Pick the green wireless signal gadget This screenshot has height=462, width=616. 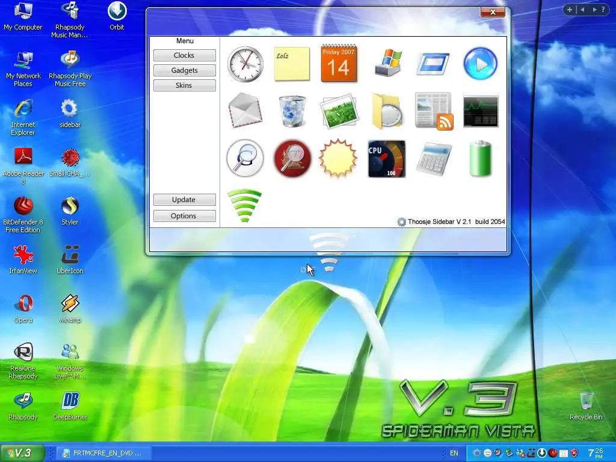pyautogui.click(x=244, y=206)
